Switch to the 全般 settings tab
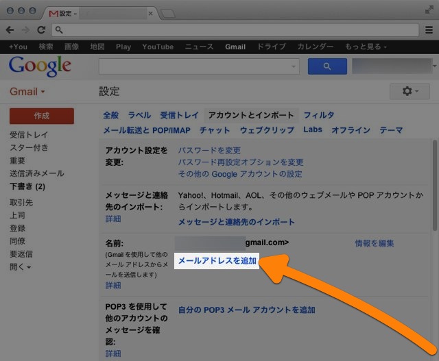 click(111, 115)
